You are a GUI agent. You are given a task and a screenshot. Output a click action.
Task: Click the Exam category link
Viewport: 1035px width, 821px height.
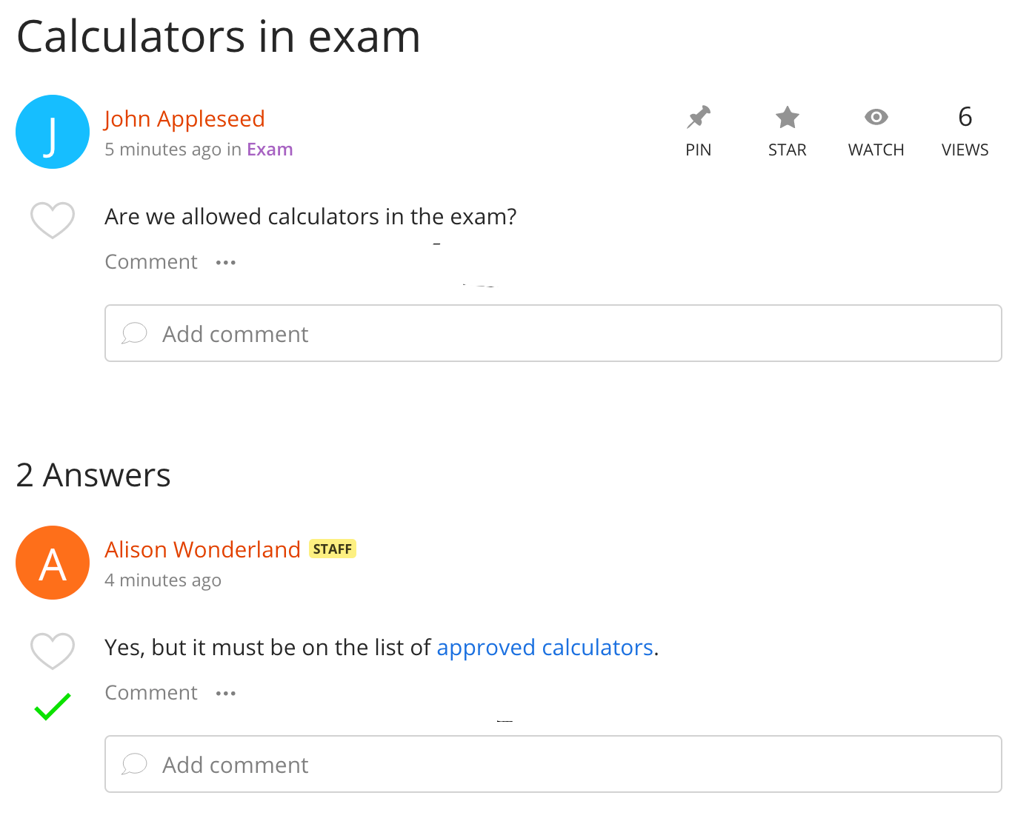[270, 150]
